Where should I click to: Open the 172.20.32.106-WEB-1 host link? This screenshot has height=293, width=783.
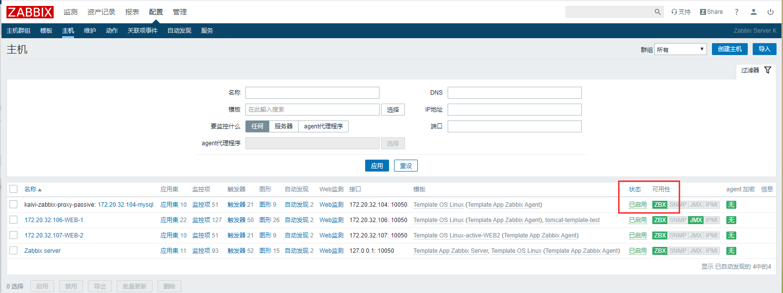[54, 220]
